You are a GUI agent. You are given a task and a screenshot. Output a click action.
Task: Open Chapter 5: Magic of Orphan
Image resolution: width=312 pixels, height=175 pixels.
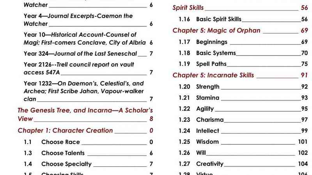(216, 30)
